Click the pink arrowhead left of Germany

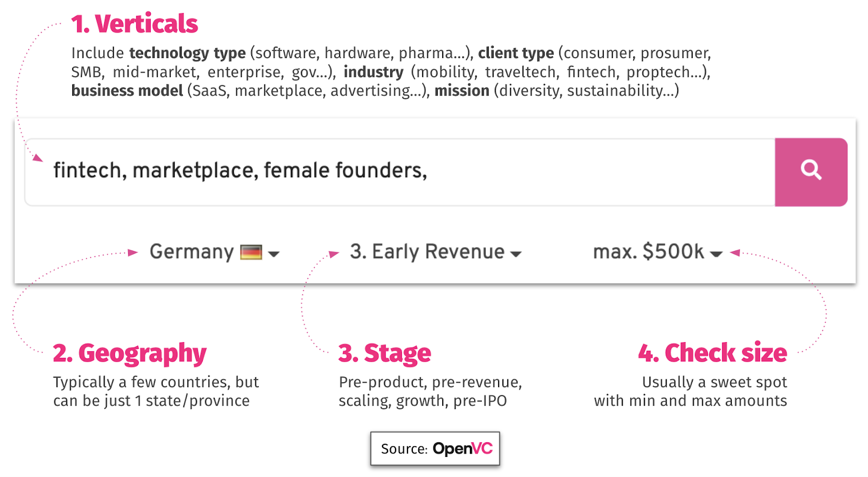point(133,252)
